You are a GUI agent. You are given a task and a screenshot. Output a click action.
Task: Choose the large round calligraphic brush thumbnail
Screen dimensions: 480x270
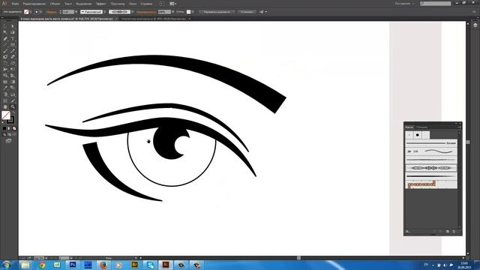pos(418,135)
